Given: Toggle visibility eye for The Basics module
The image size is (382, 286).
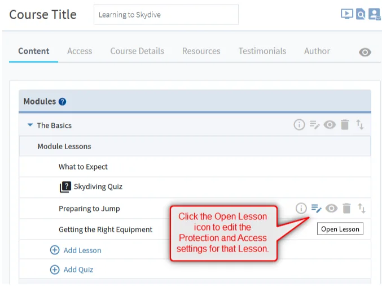Looking at the screenshot, I should 330,125.
